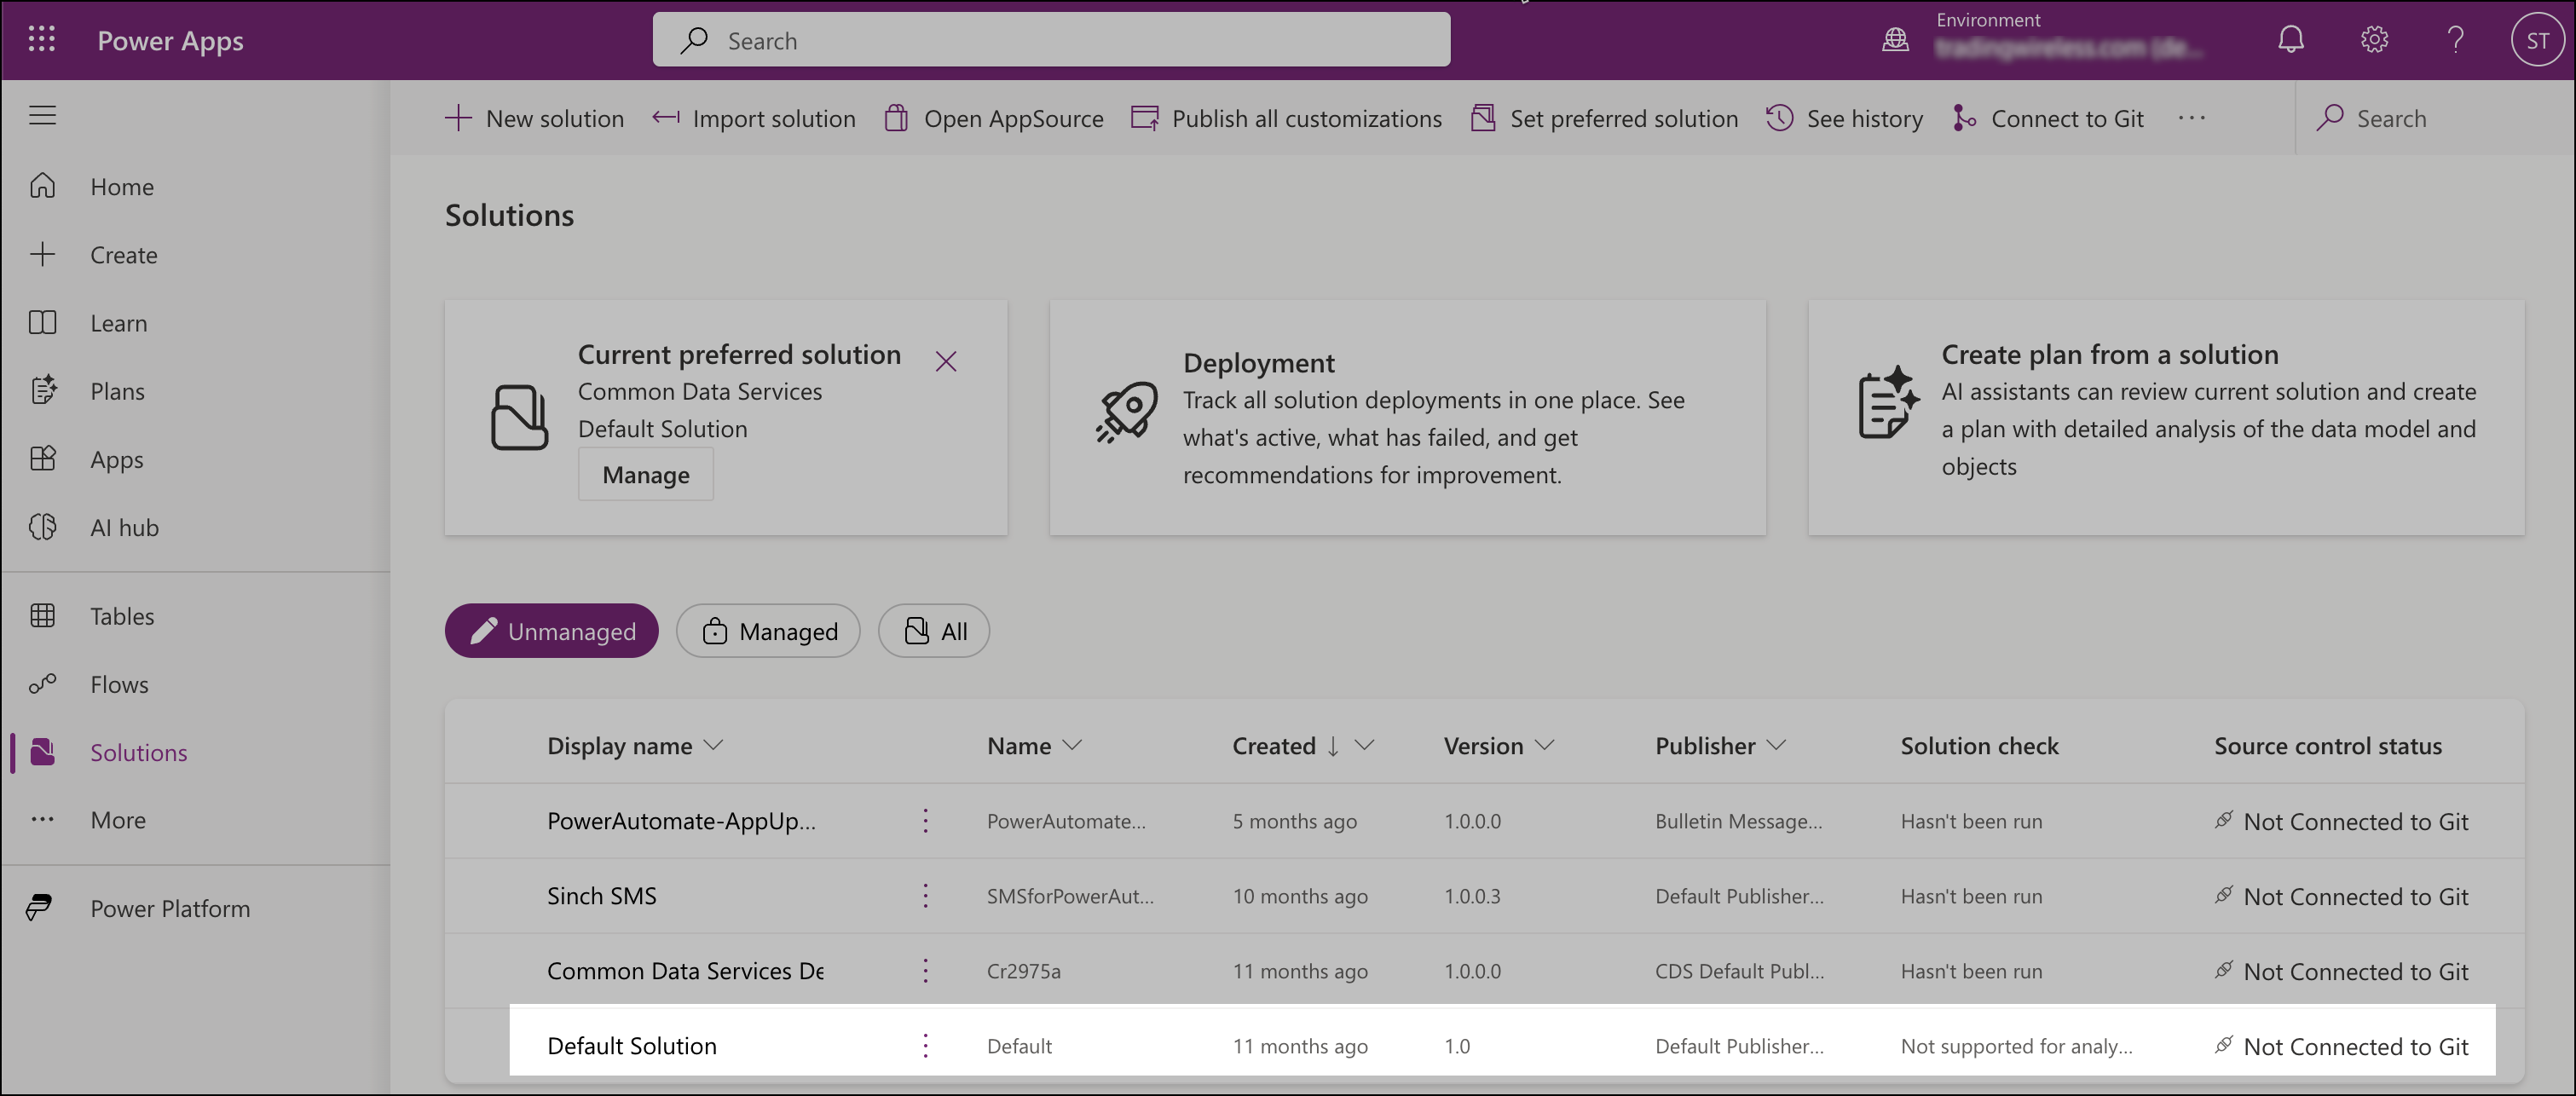Click Bulletin Message... publisher cell
The width and height of the screenshot is (2576, 1096).
click(1738, 821)
